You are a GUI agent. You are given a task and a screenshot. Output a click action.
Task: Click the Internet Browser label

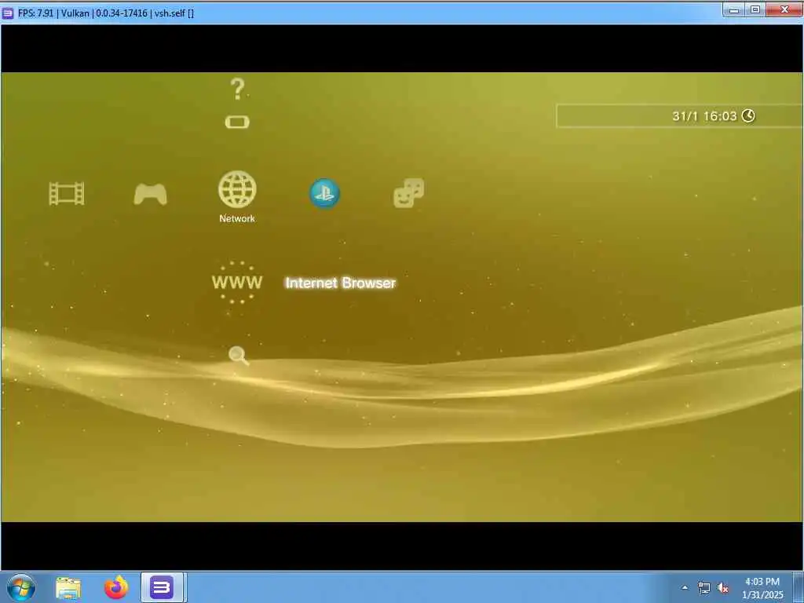pos(341,283)
